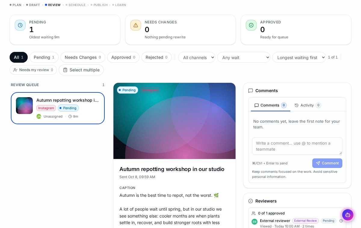The image size is (361, 228).
Task: Go to the Draft workflow step
Action: 33,5
